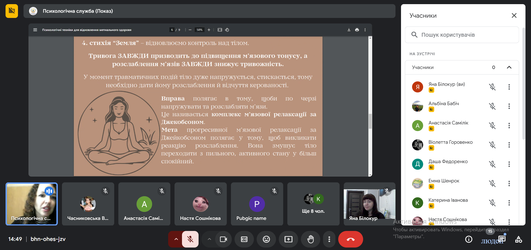This screenshot has width=531, height=250.
Task: Zoom in the PDF with plus
Action: pyautogui.click(x=209, y=30)
